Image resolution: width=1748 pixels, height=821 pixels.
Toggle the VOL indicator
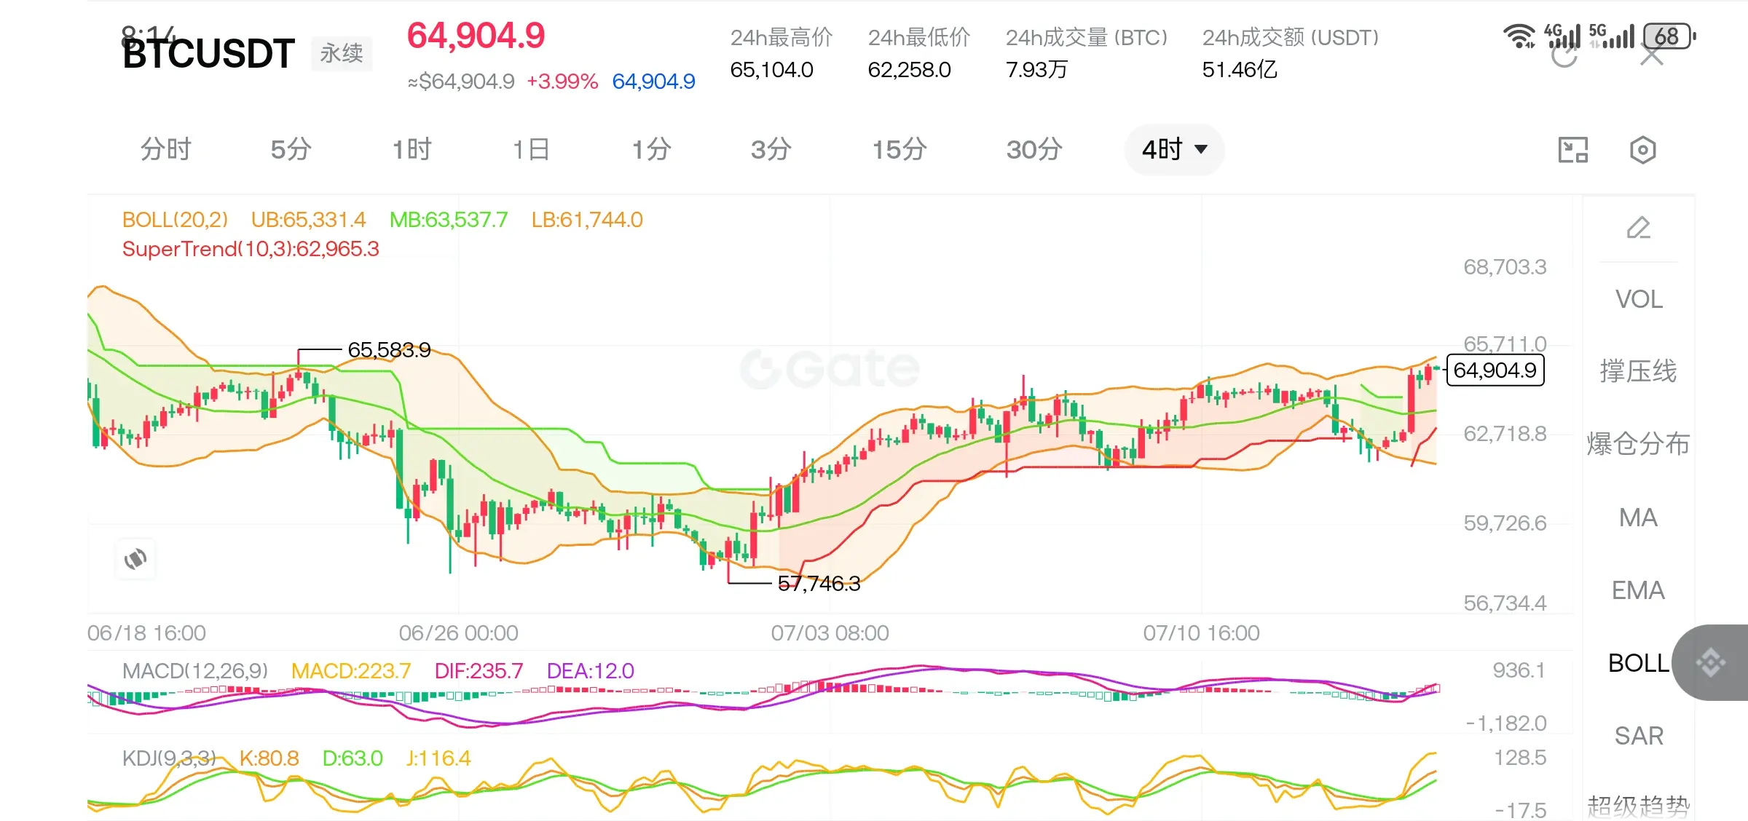tap(1639, 299)
